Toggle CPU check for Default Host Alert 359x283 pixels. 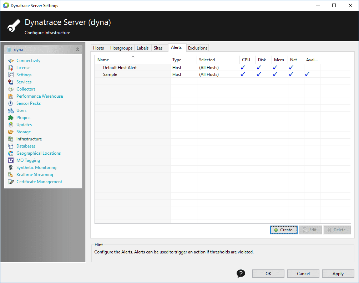tap(243, 67)
